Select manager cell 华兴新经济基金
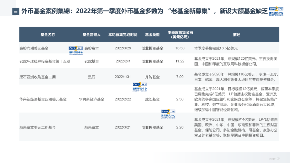 click(x=92, y=99)
